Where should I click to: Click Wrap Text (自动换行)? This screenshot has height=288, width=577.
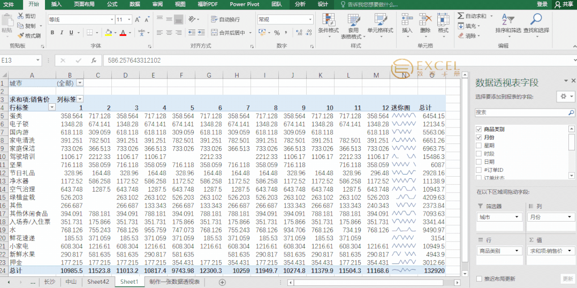coord(225,19)
